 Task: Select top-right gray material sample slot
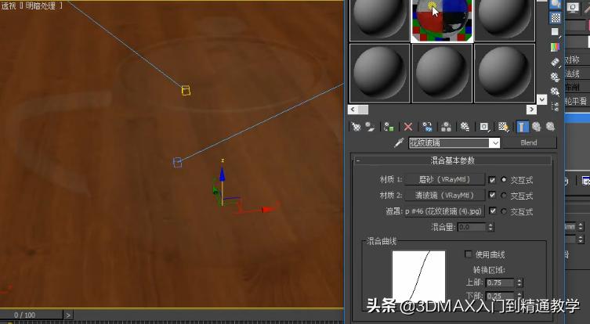505,20
